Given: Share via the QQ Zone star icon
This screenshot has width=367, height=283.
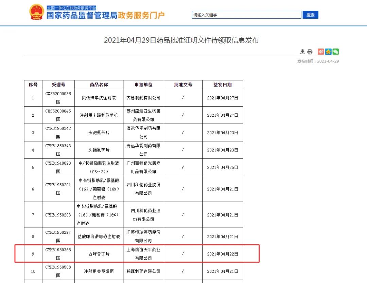Looking at the screenshot, I should click(328, 52).
